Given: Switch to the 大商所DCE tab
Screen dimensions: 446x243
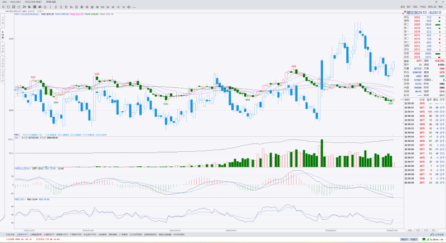Looking at the screenshot, I should [x=49, y=235].
